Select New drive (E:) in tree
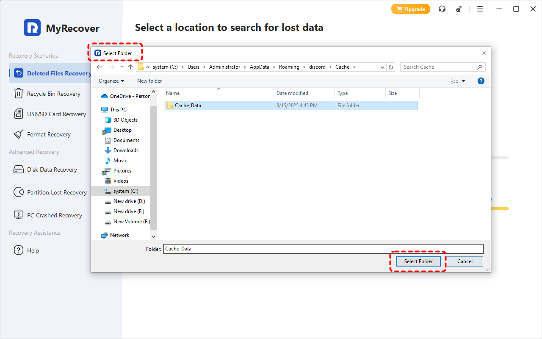The image size is (542, 339). (124, 211)
